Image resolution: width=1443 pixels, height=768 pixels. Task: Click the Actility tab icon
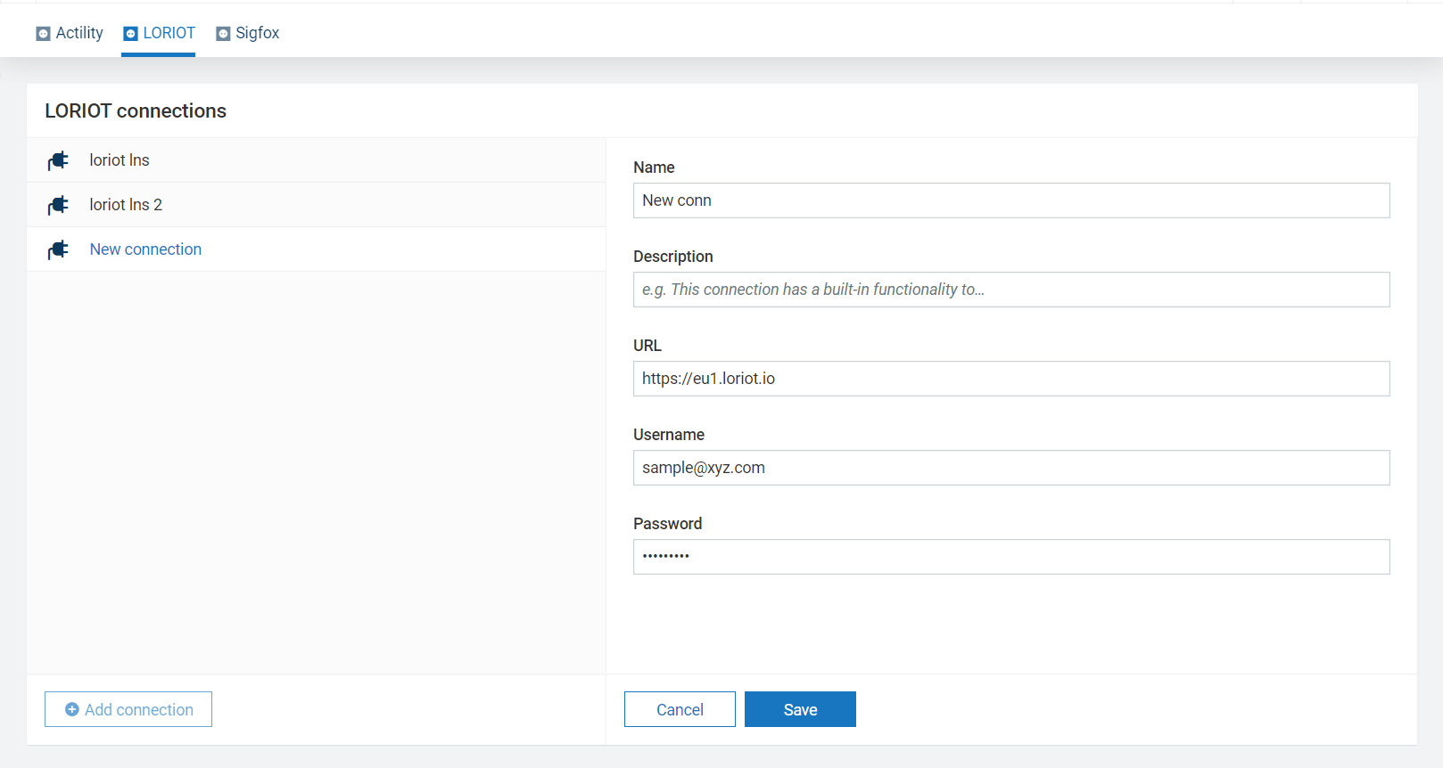43,34
